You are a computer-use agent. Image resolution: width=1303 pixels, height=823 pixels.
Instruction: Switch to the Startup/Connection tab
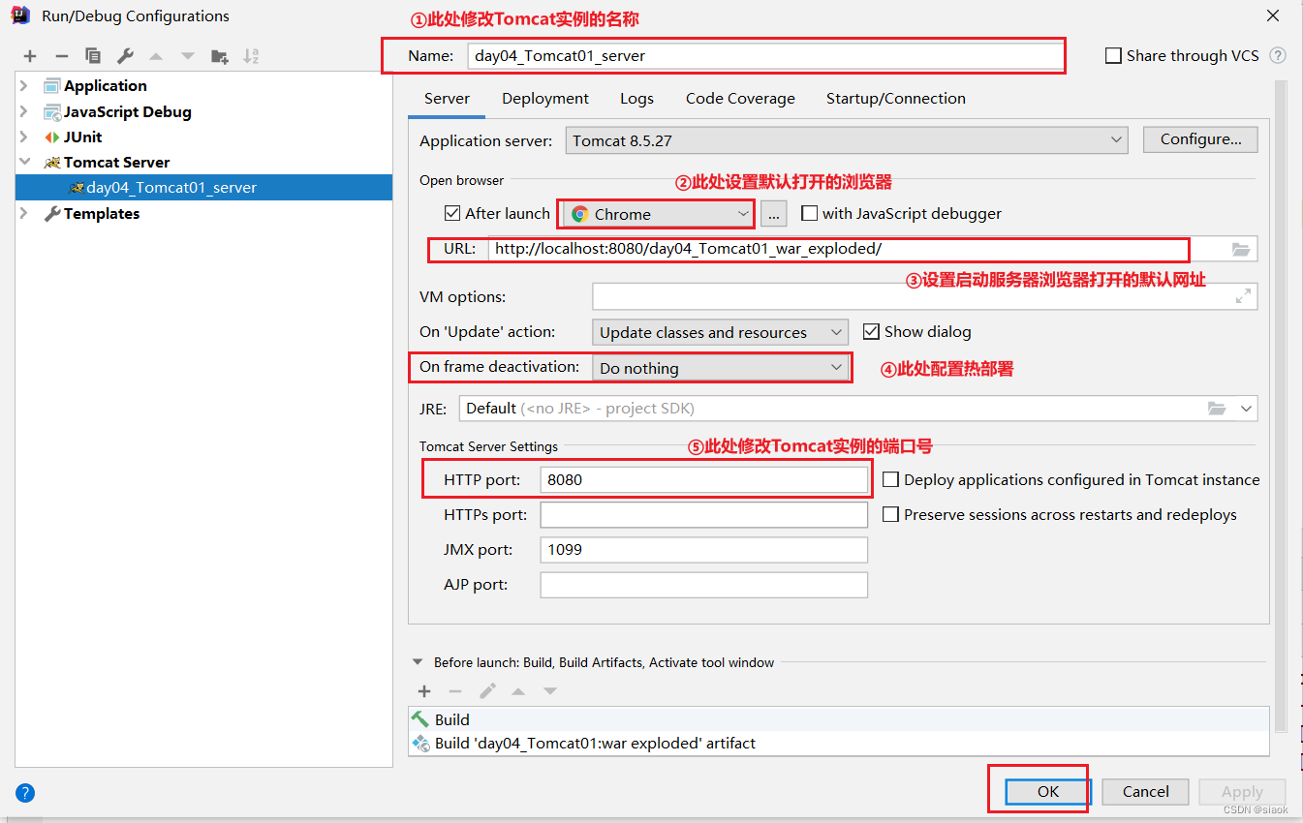[896, 98]
